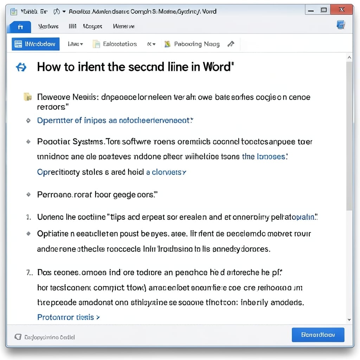The image size is (360, 360).
Task: Close the window with red X
Action: (342, 9)
